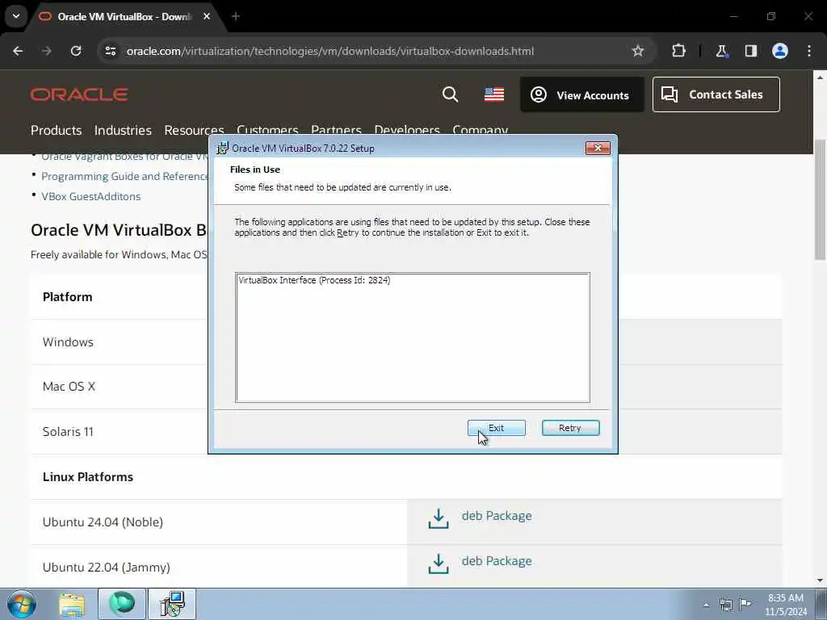Click the Contact Sales button
The image size is (827, 620).
pos(716,94)
